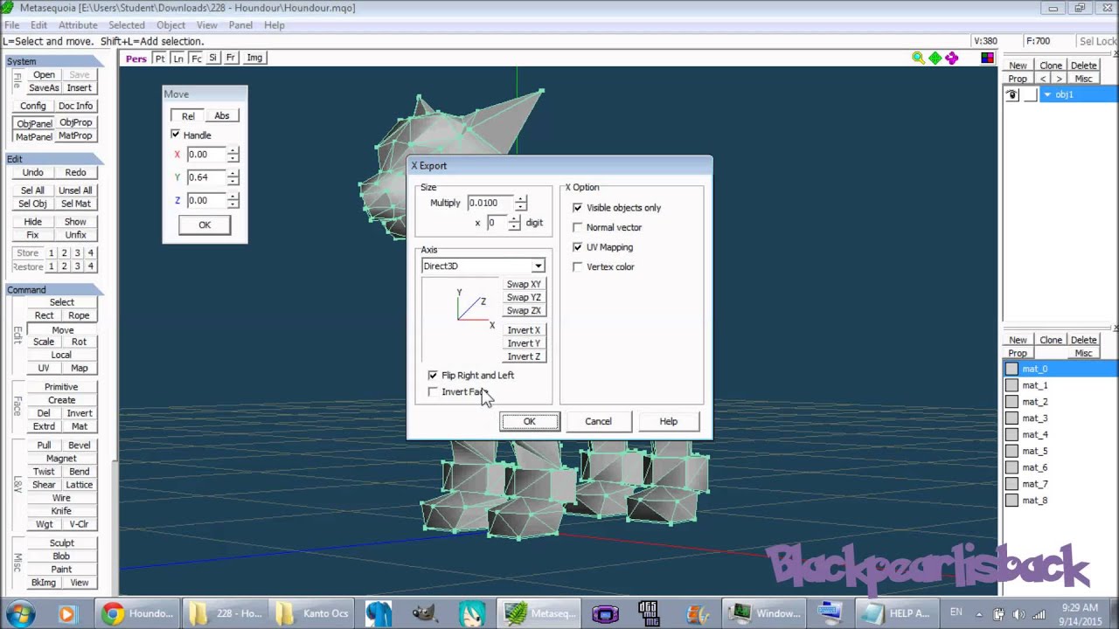Enable the Vertex color checkbox
Image resolution: width=1119 pixels, height=629 pixels.
577,266
